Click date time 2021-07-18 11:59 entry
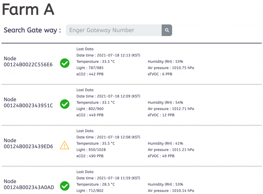The image size is (263, 194). pyautogui.click(x=108, y=178)
